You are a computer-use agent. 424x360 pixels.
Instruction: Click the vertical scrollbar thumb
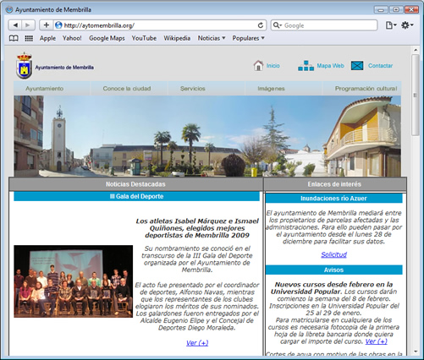[416, 95]
